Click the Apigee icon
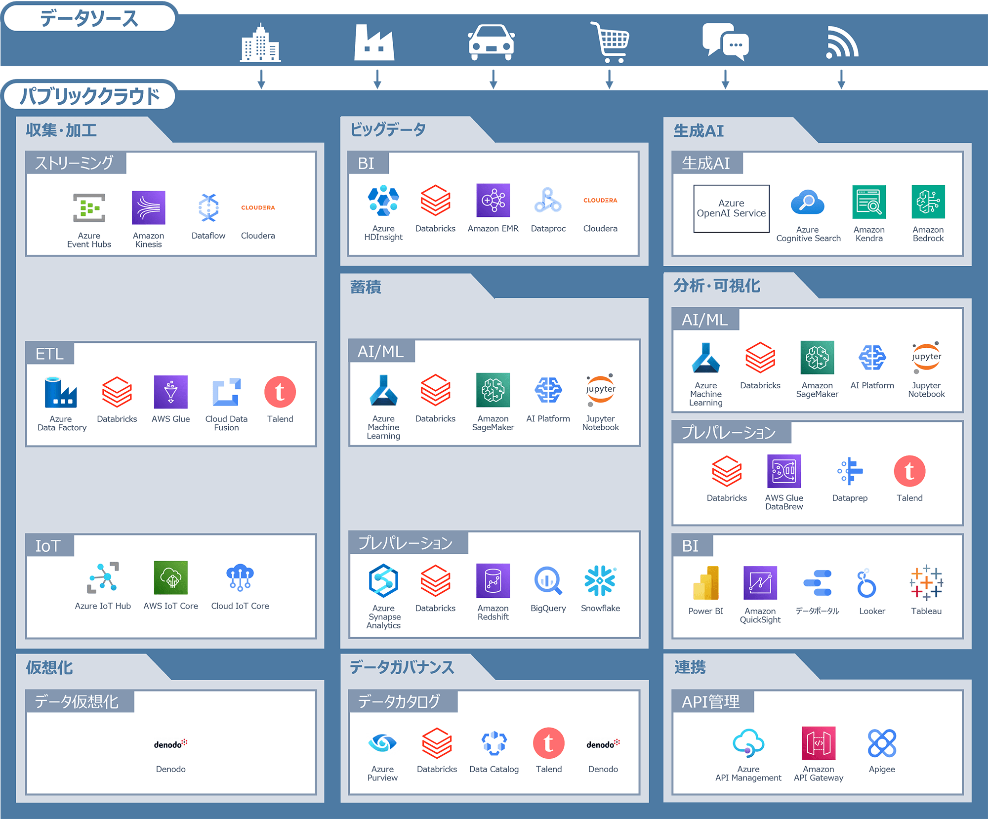 [x=881, y=743]
